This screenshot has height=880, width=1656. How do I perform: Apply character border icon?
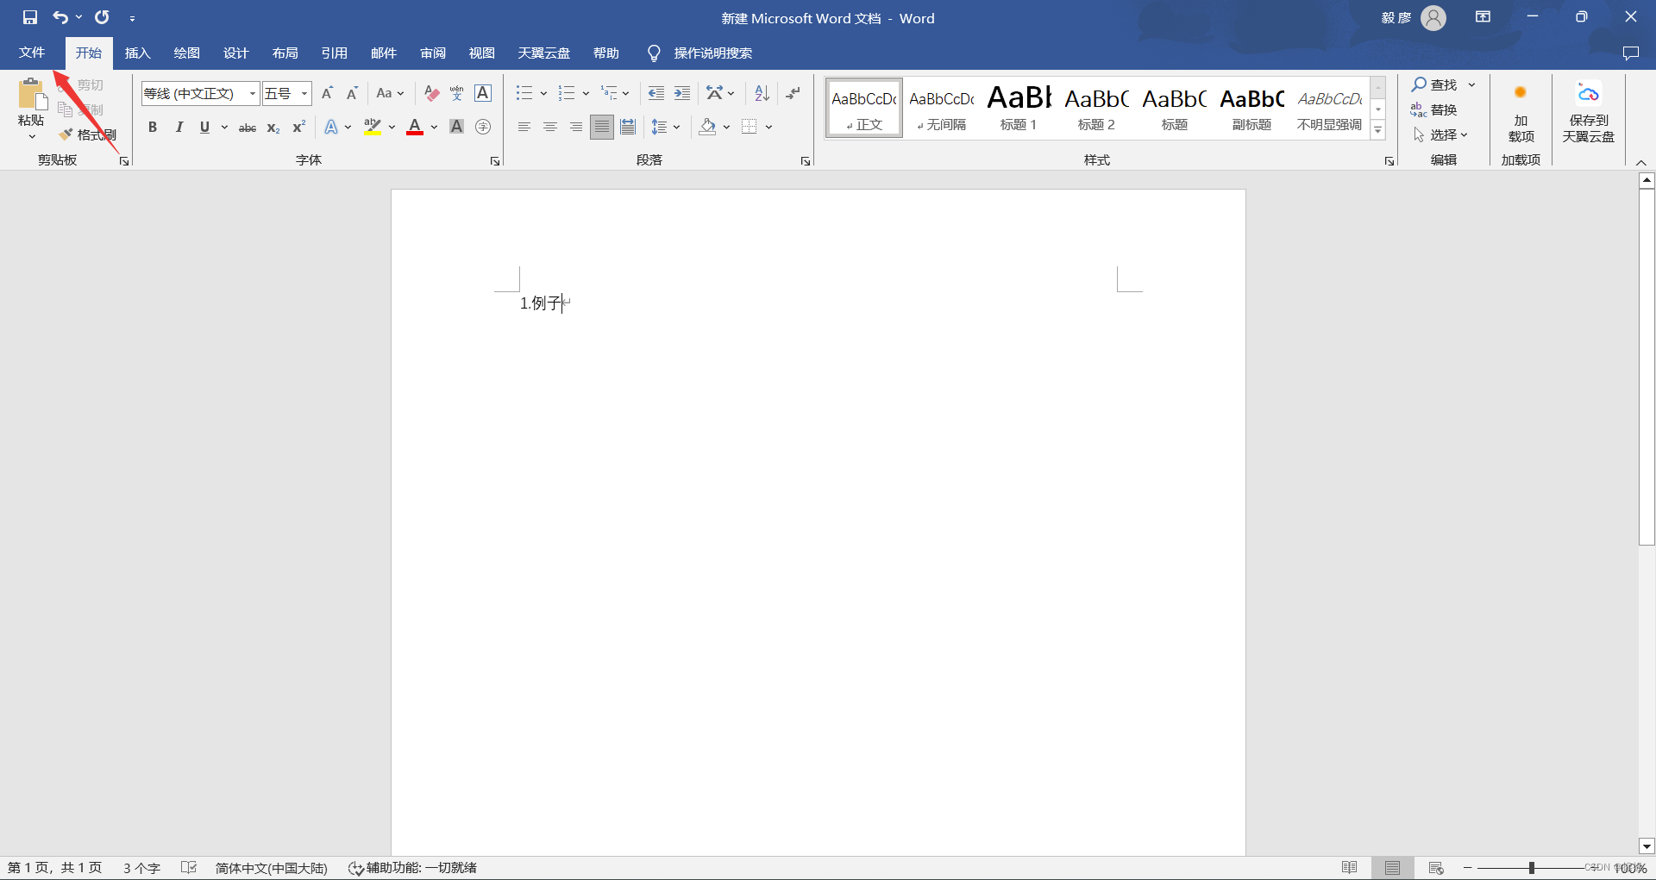click(483, 93)
